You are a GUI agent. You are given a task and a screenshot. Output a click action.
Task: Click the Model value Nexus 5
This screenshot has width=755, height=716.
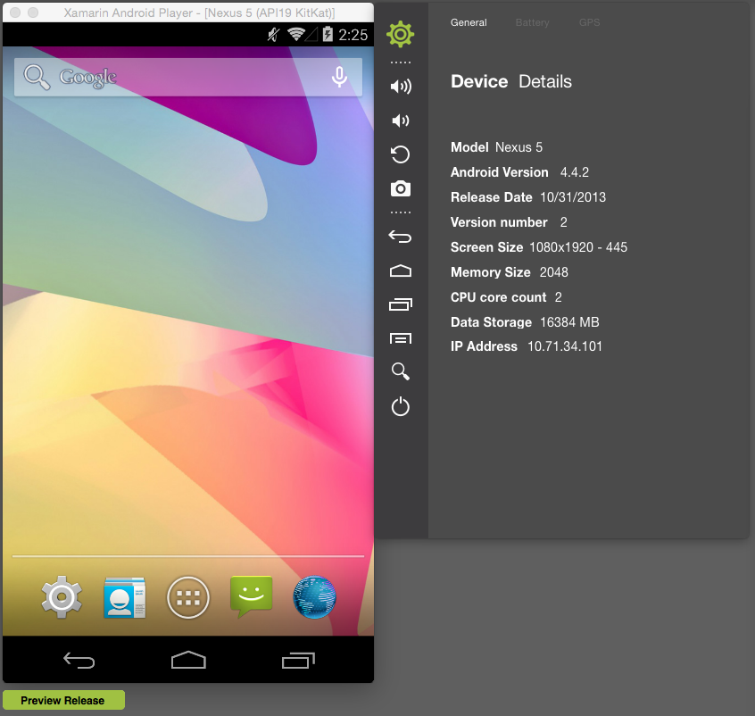click(x=519, y=147)
